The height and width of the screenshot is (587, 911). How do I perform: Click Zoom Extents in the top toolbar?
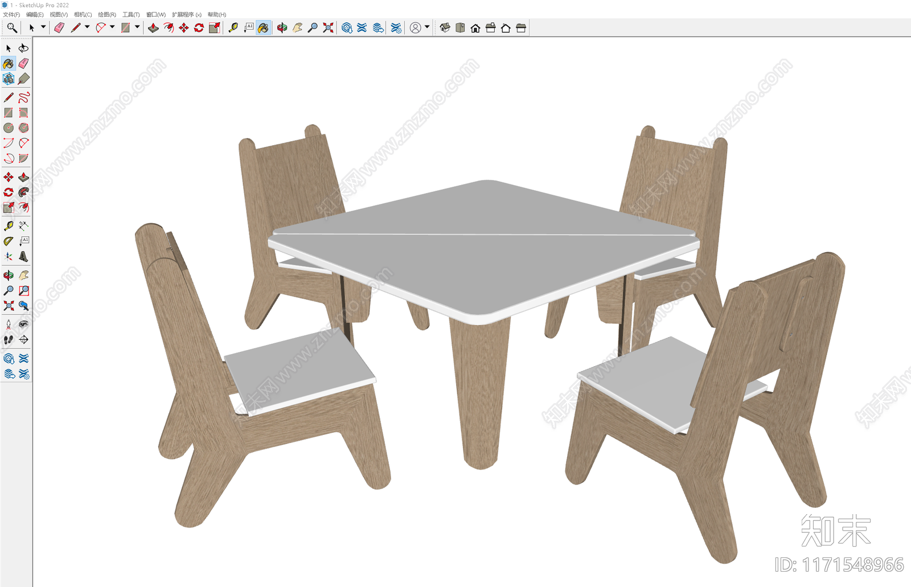[328, 28]
